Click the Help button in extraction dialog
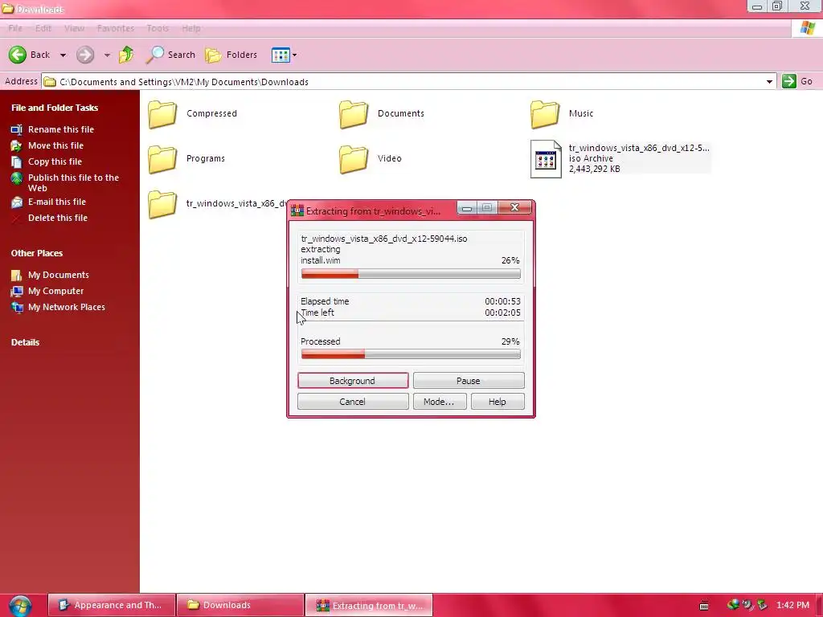 (497, 402)
